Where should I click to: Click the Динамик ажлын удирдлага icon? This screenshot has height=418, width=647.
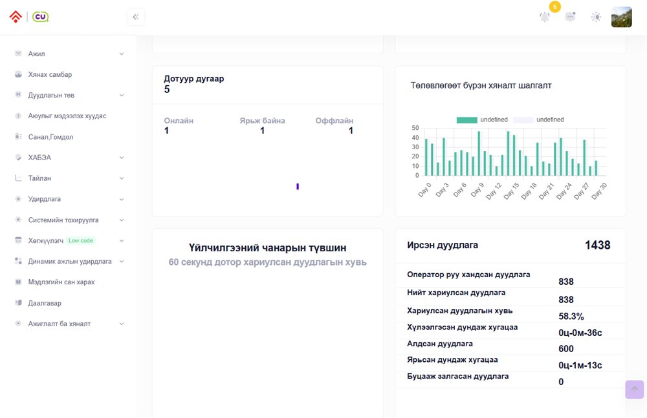coord(18,261)
